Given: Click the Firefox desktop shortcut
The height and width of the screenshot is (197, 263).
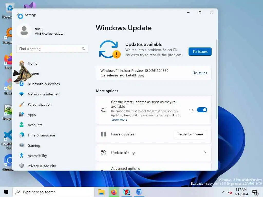Looking at the screenshot, I should [7, 62].
